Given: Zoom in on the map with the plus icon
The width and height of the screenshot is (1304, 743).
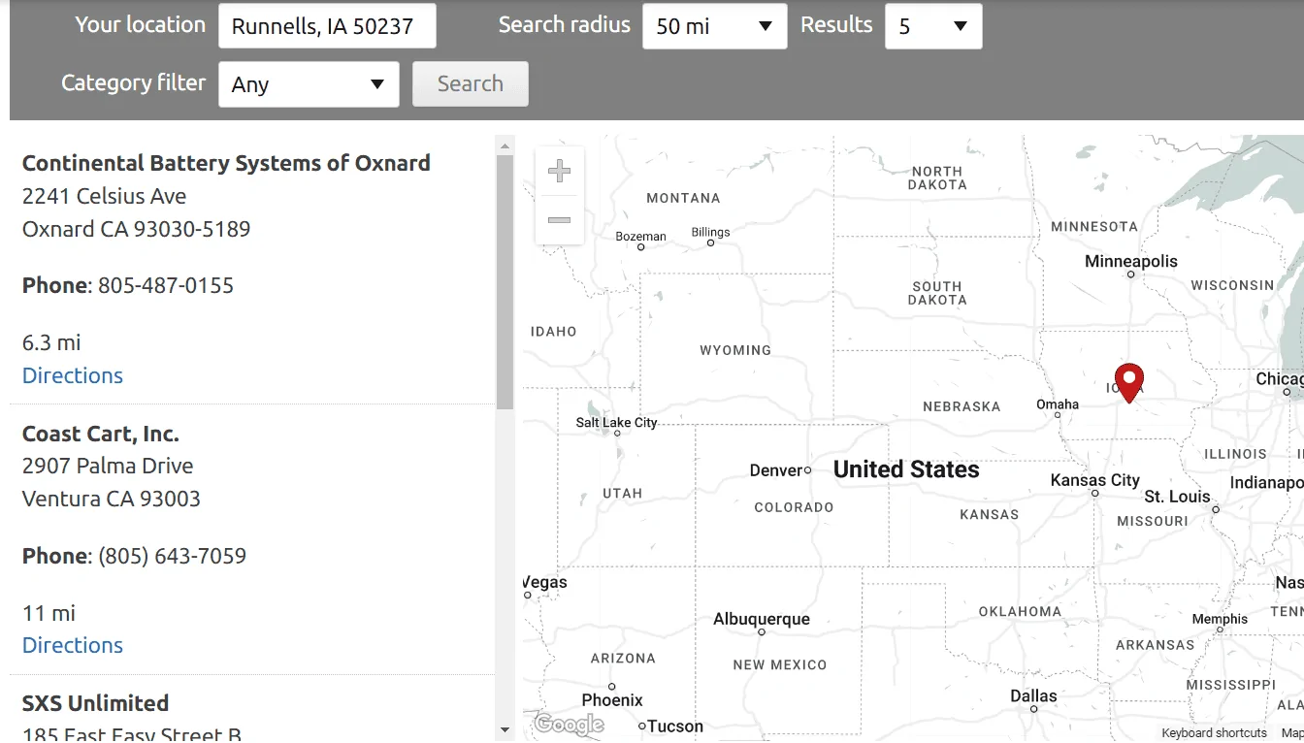Looking at the screenshot, I should click(560, 172).
